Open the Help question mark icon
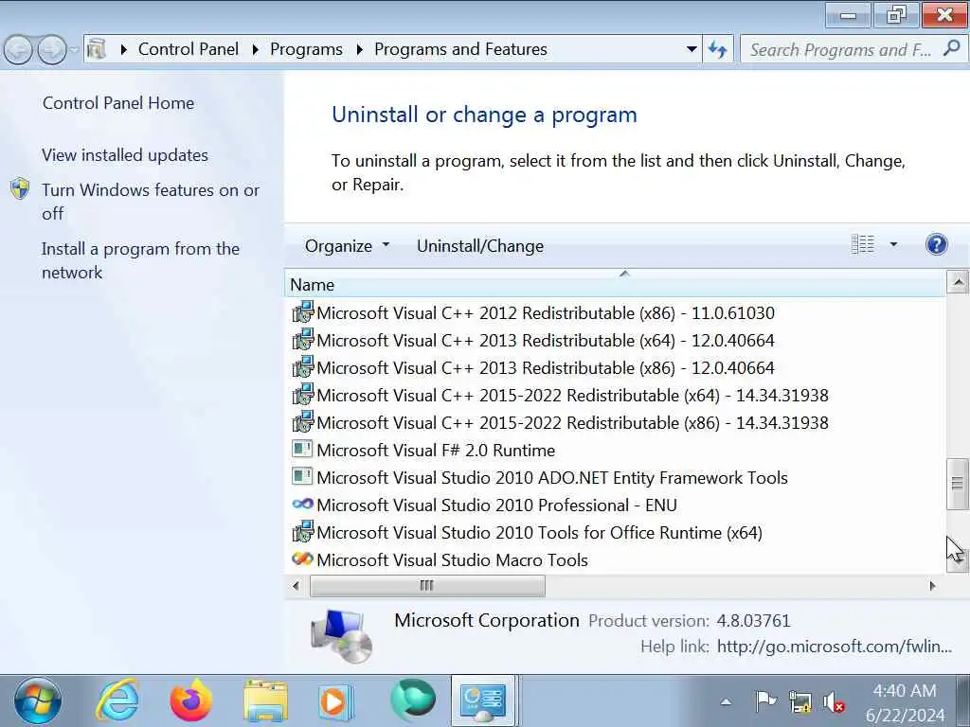The height and width of the screenshot is (727, 970). click(937, 244)
